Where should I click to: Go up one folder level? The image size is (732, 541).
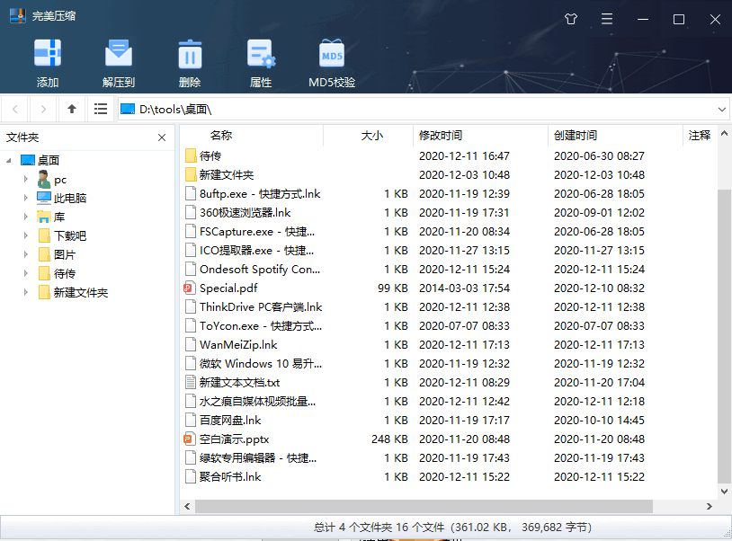71,109
